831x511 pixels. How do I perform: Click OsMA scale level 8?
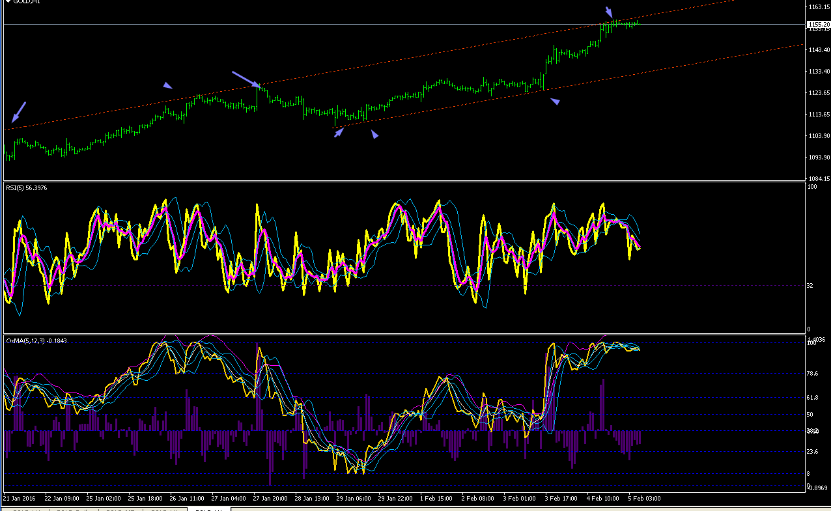click(809, 473)
